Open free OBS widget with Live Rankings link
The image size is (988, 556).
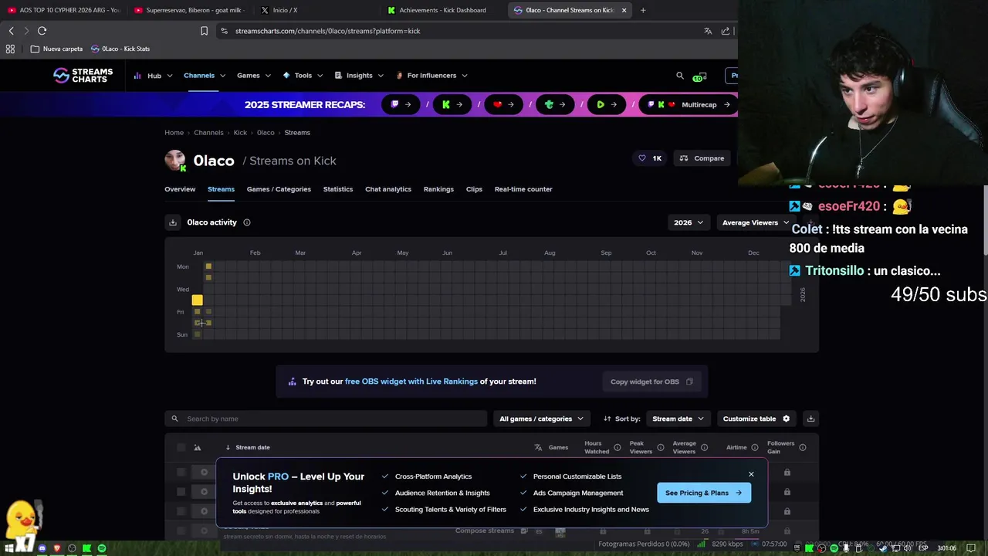pos(411,381)
